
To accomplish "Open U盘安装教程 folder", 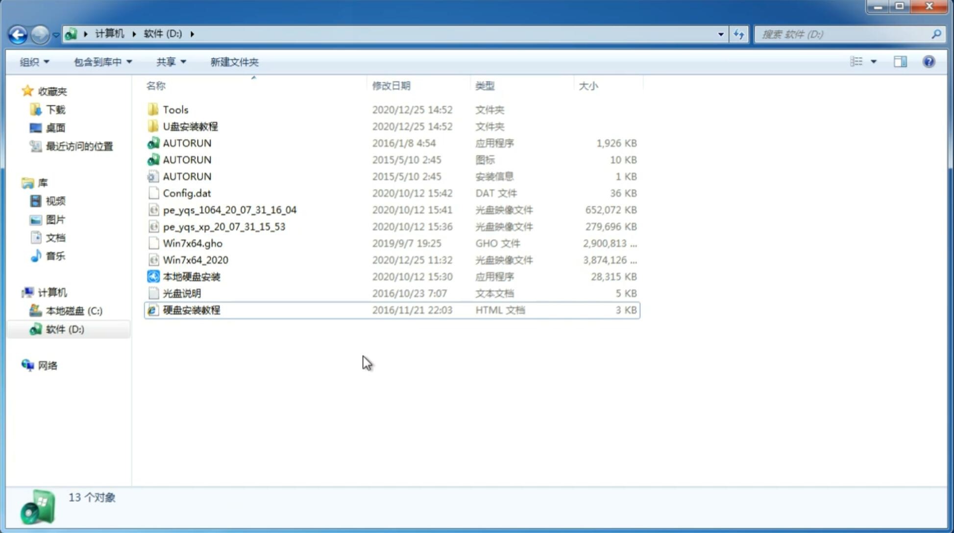I will click(x=191, y=126).
